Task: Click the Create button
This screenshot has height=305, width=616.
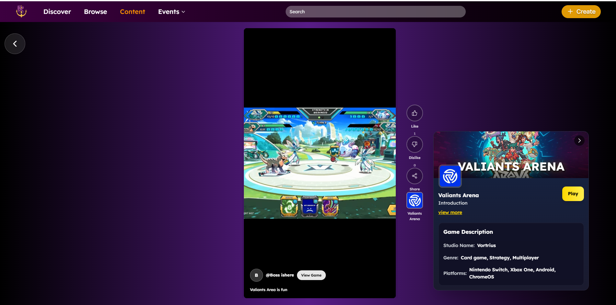Action: (581, 12)
